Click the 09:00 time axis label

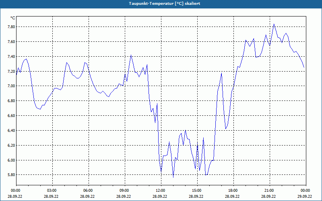click(125, 191)
